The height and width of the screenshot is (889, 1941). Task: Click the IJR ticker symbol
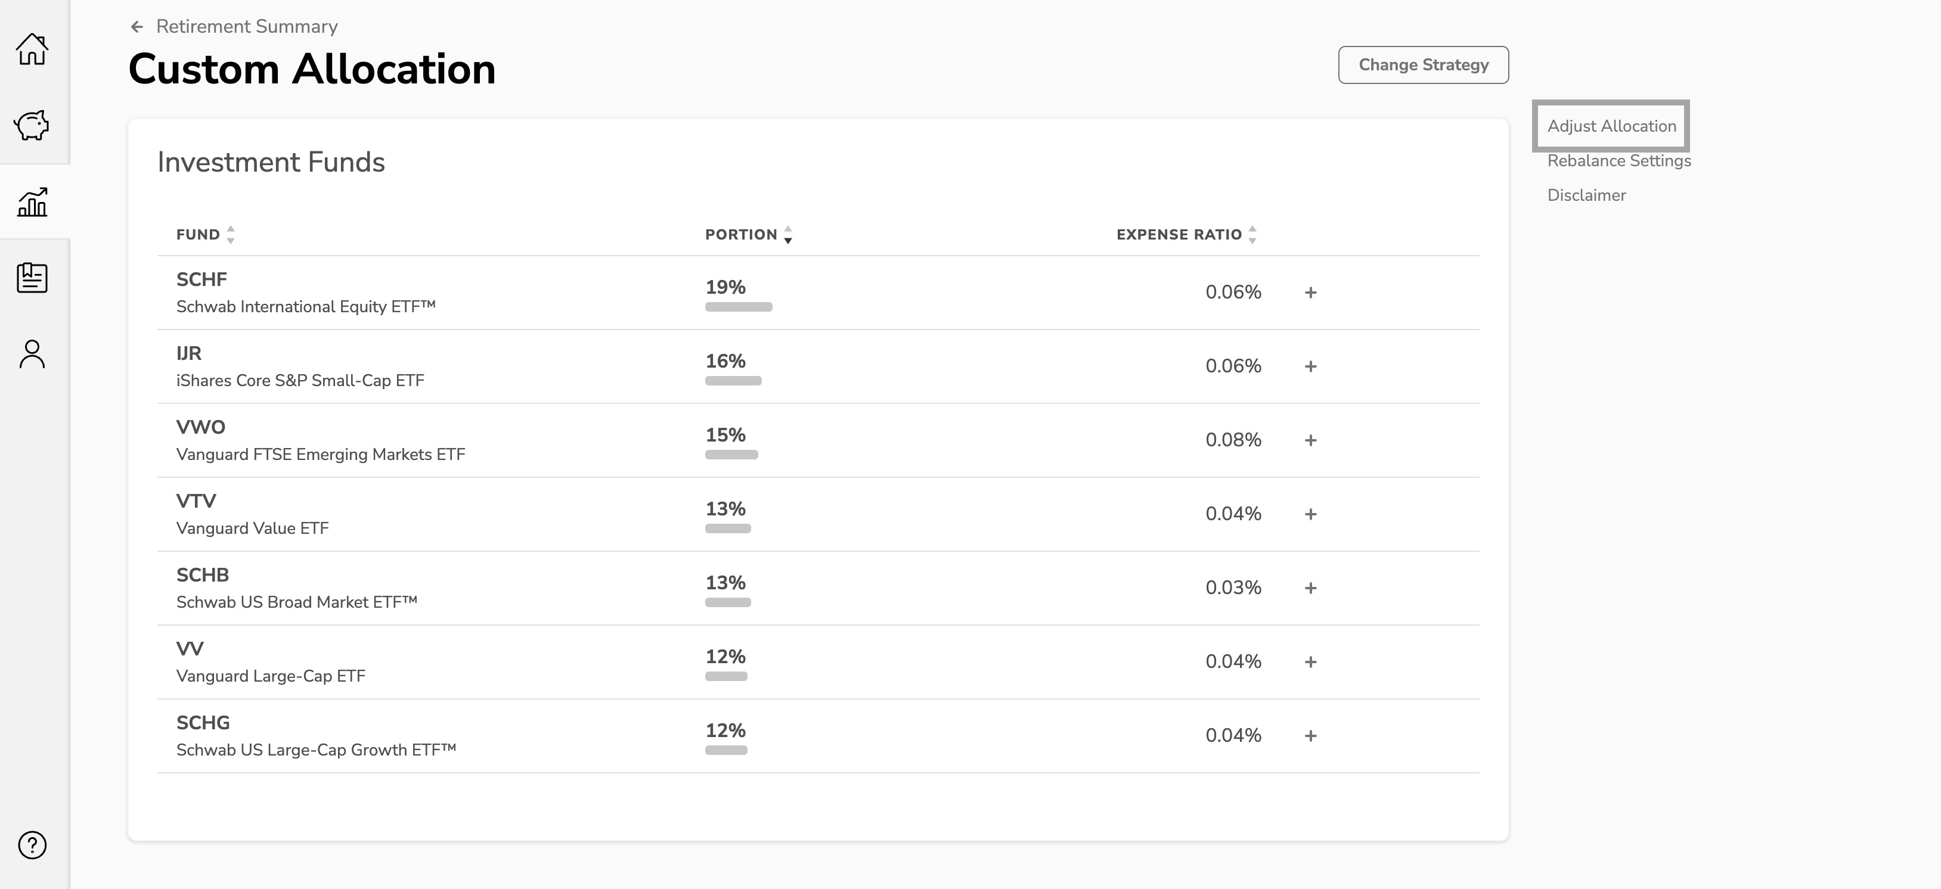188,353
